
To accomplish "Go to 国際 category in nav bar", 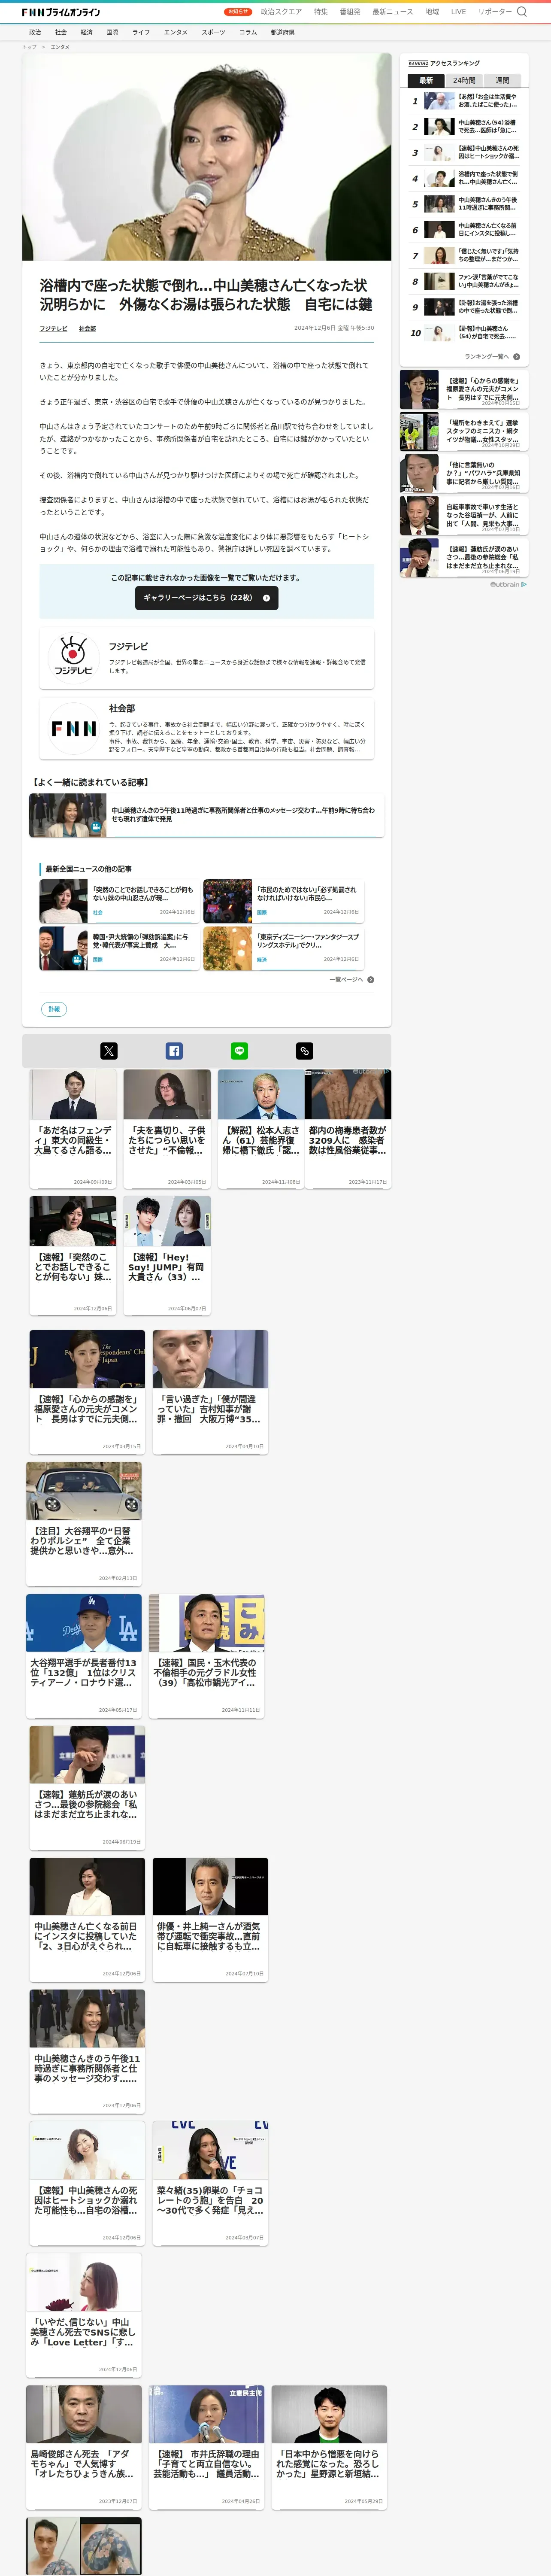I will (x=112, y=32).
